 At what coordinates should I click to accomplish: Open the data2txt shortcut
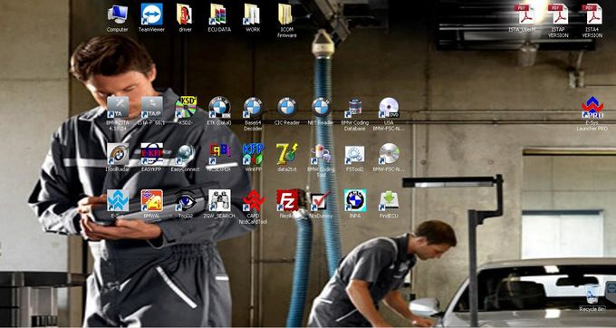287,154
